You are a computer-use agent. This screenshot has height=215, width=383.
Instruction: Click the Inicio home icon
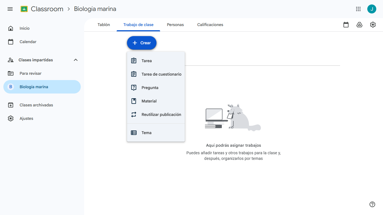pyautogui.click(x=11, y=28)
